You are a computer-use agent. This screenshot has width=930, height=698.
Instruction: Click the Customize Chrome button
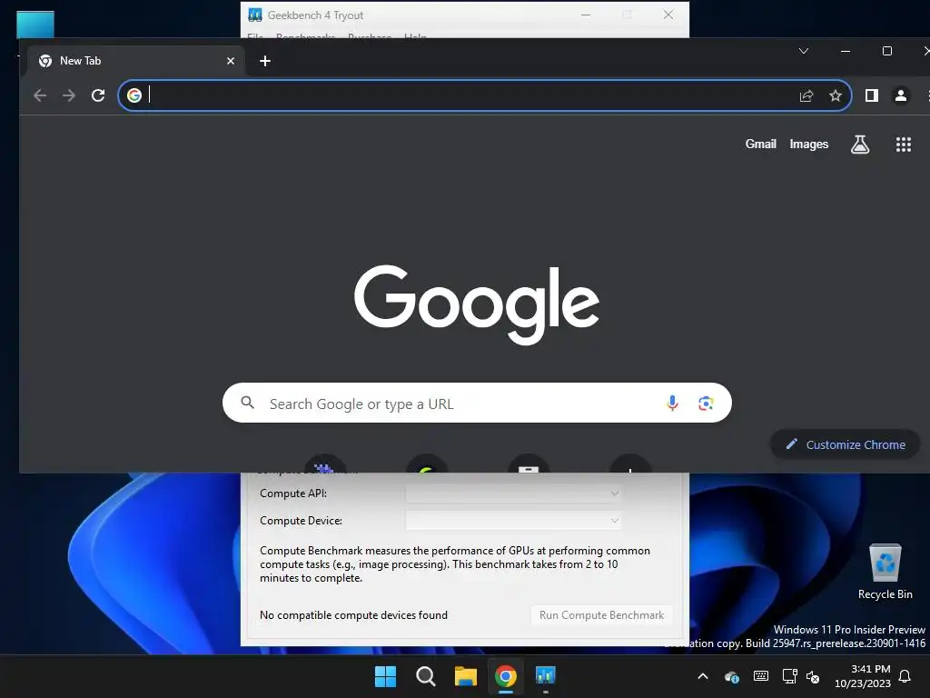(x=846, y=444)
